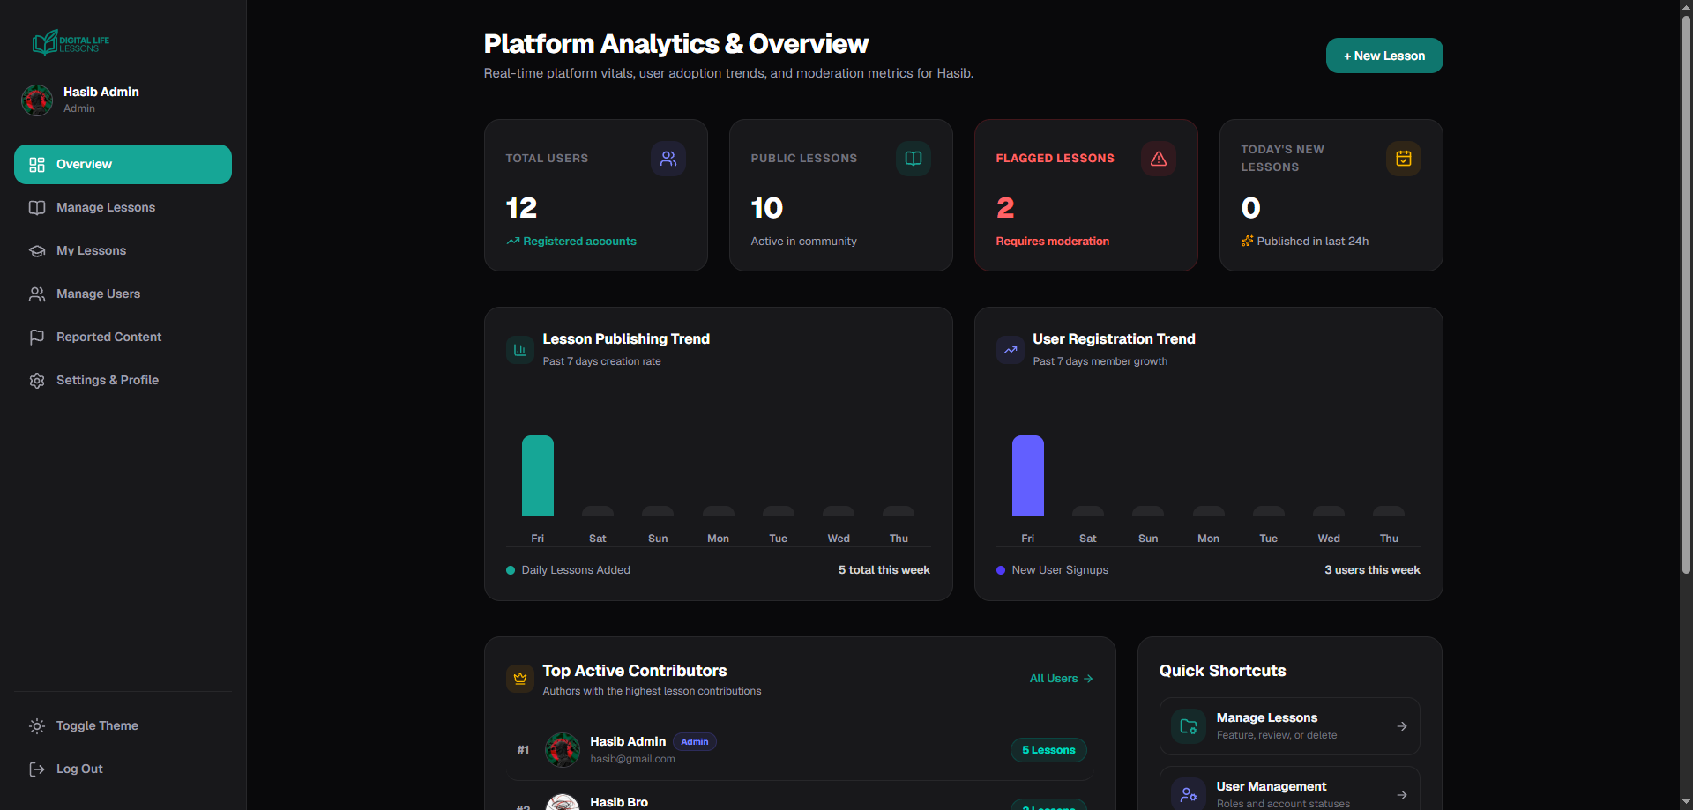Click the 5 Lessons badge
The width and height of the screenshot is (1693, 810).
pyautogui.click(x=1048, y=750)
